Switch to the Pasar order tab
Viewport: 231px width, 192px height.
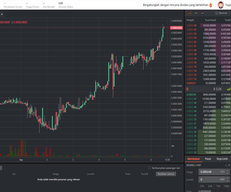(208, 159)
